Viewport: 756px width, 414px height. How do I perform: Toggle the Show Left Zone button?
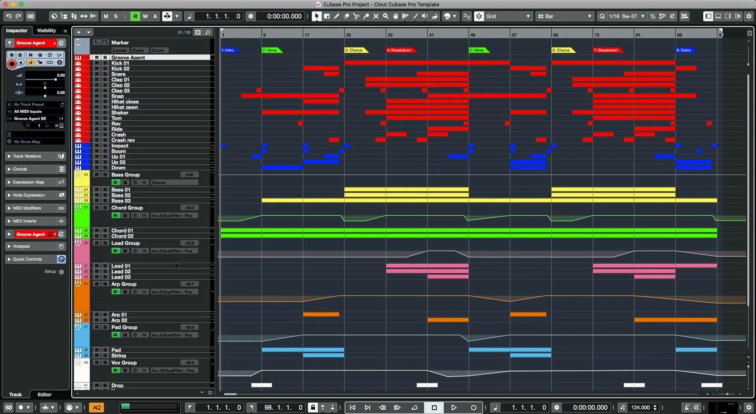click(x=708, y=16)
